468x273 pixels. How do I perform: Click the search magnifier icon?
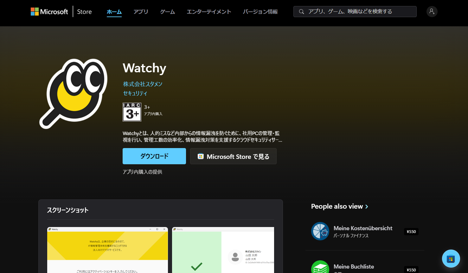[x=302, y=12]
